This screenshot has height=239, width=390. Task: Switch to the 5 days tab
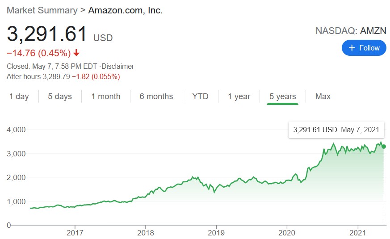tap(60, 96)
